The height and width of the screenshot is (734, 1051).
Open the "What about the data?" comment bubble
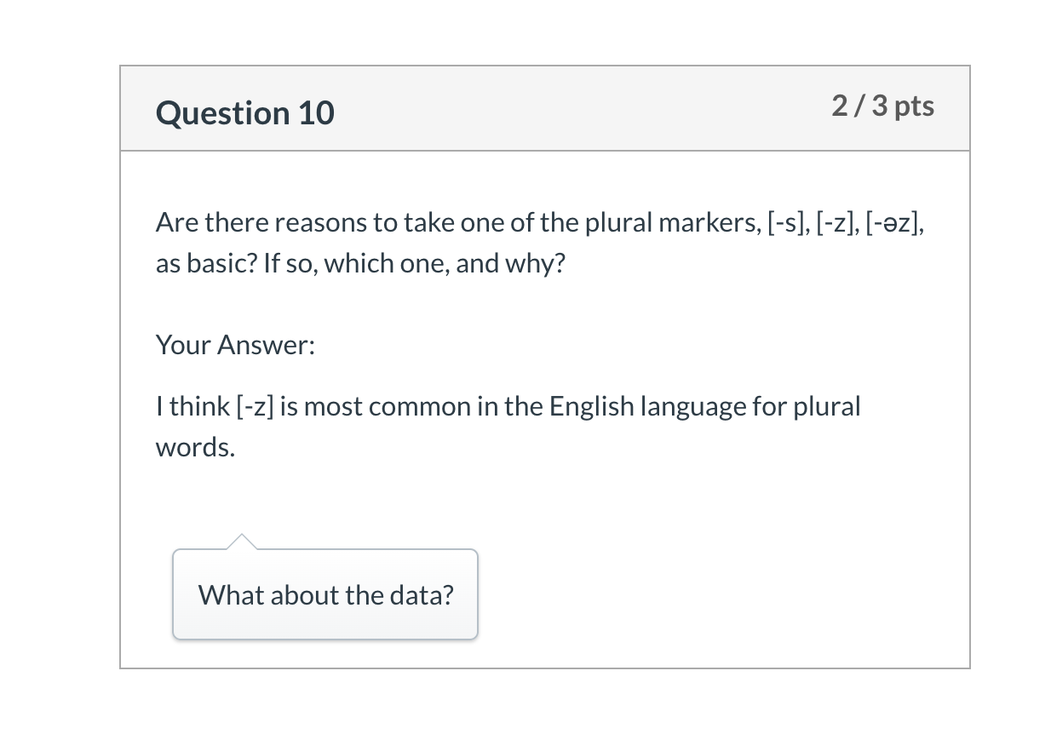click(x=325, y=594)
